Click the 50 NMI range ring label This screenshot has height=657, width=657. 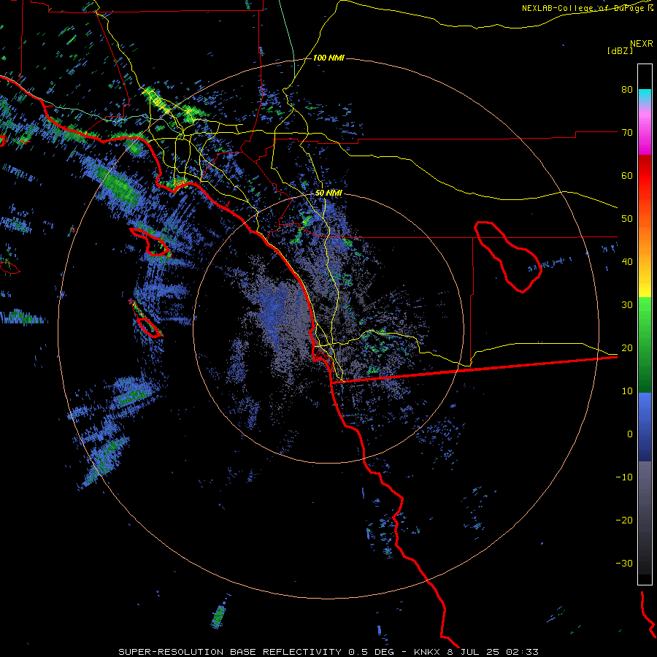point(328,193)
